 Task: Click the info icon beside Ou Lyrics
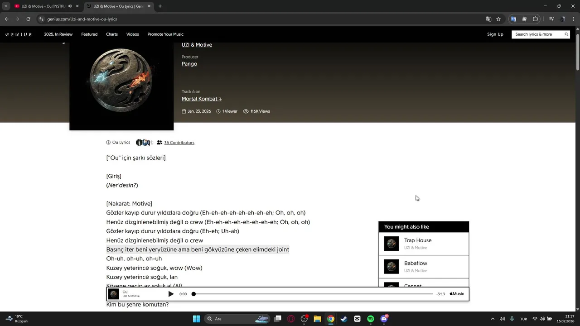tap(108, 143)
